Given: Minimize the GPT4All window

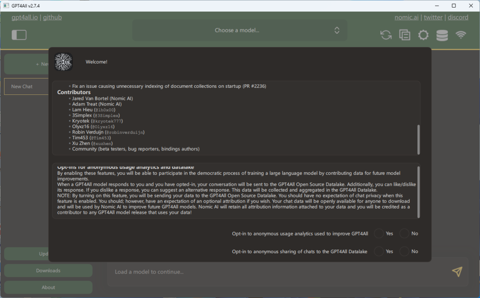Looking at the screenshot, I should coord(437,5).
